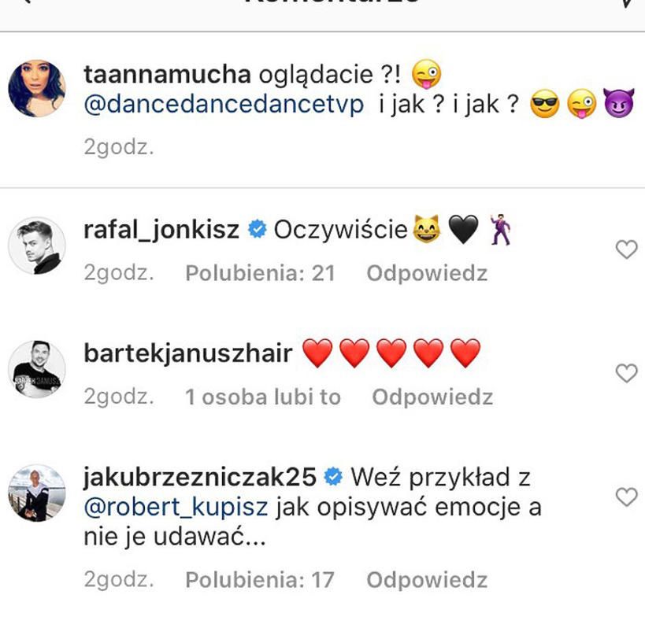This screenshot has width=645, height=617.
Task: Click the verified badge next to jakubrzezniczak25
Action: 334,477
